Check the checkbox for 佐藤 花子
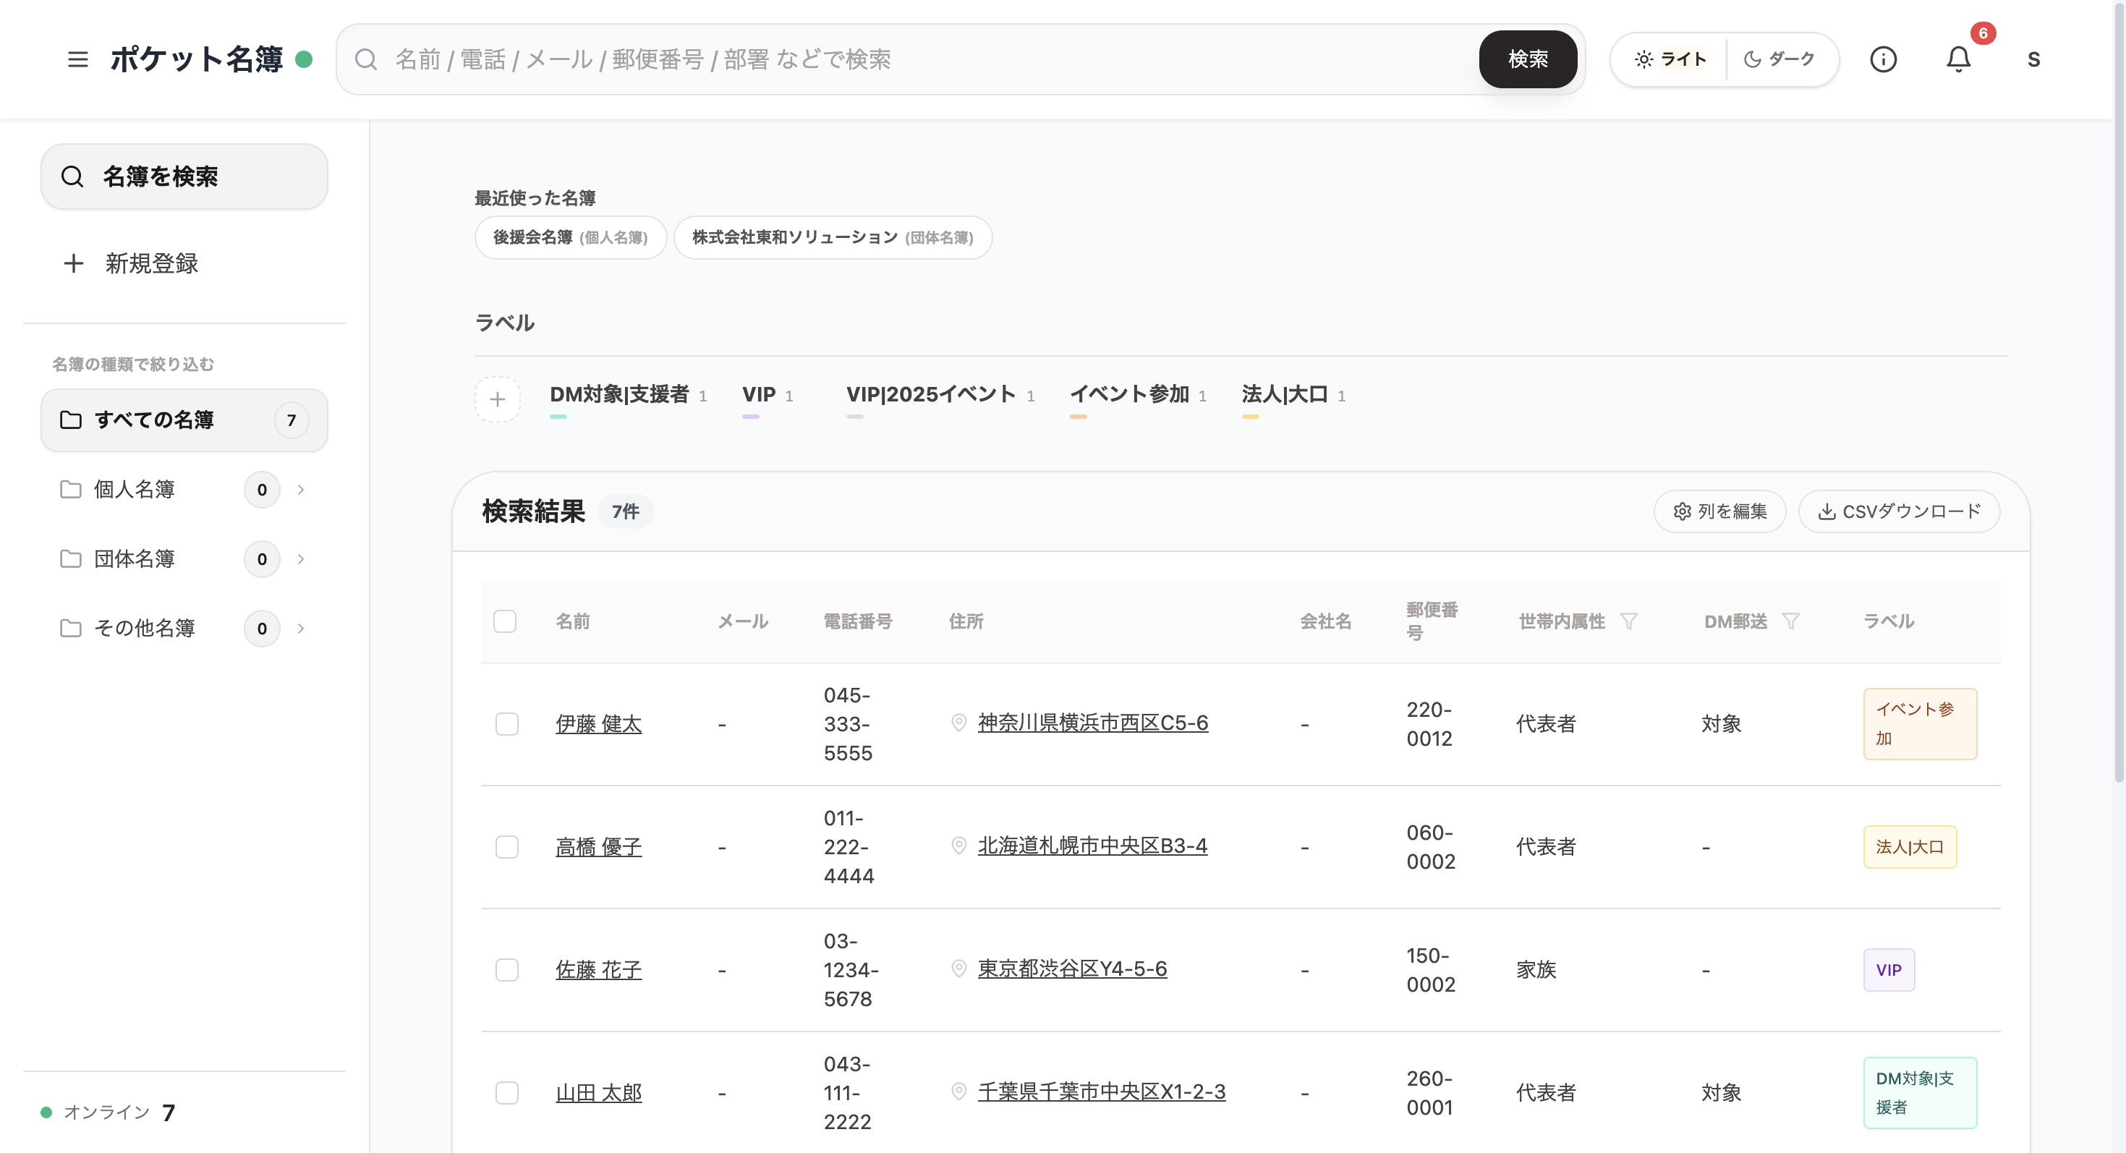The image size is (2126, 1153). [507, 970]
